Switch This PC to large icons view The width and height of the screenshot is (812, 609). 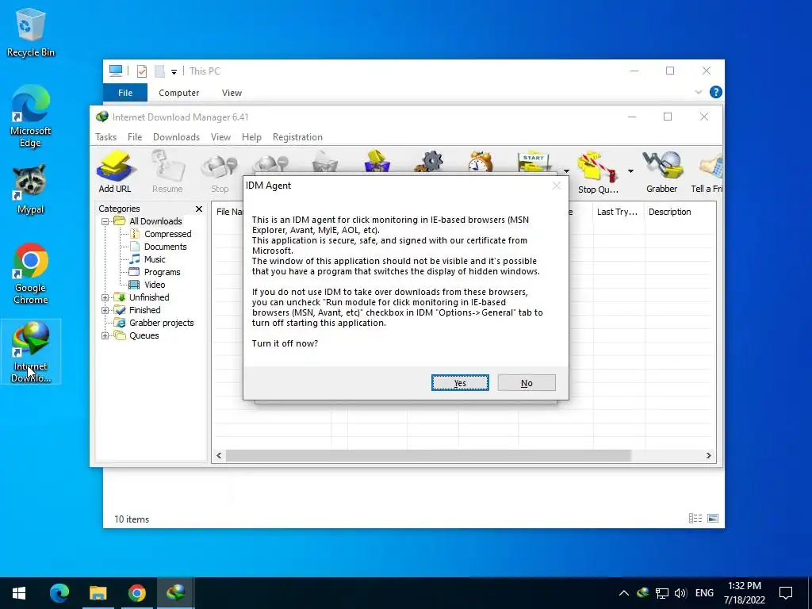[713, 519]
